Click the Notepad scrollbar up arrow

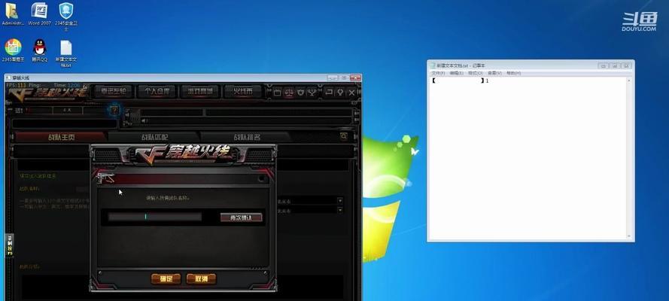(x=629, y=81)
